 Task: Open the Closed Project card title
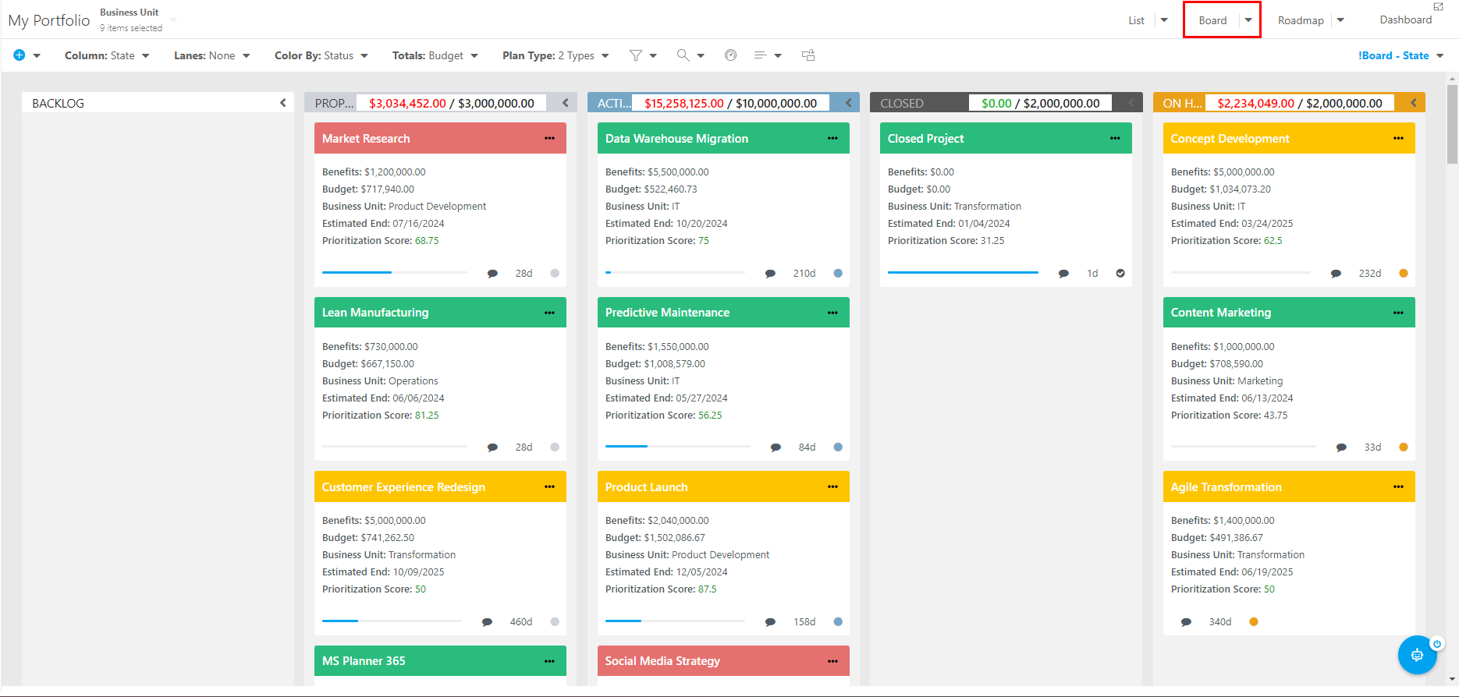coord(925,139)
